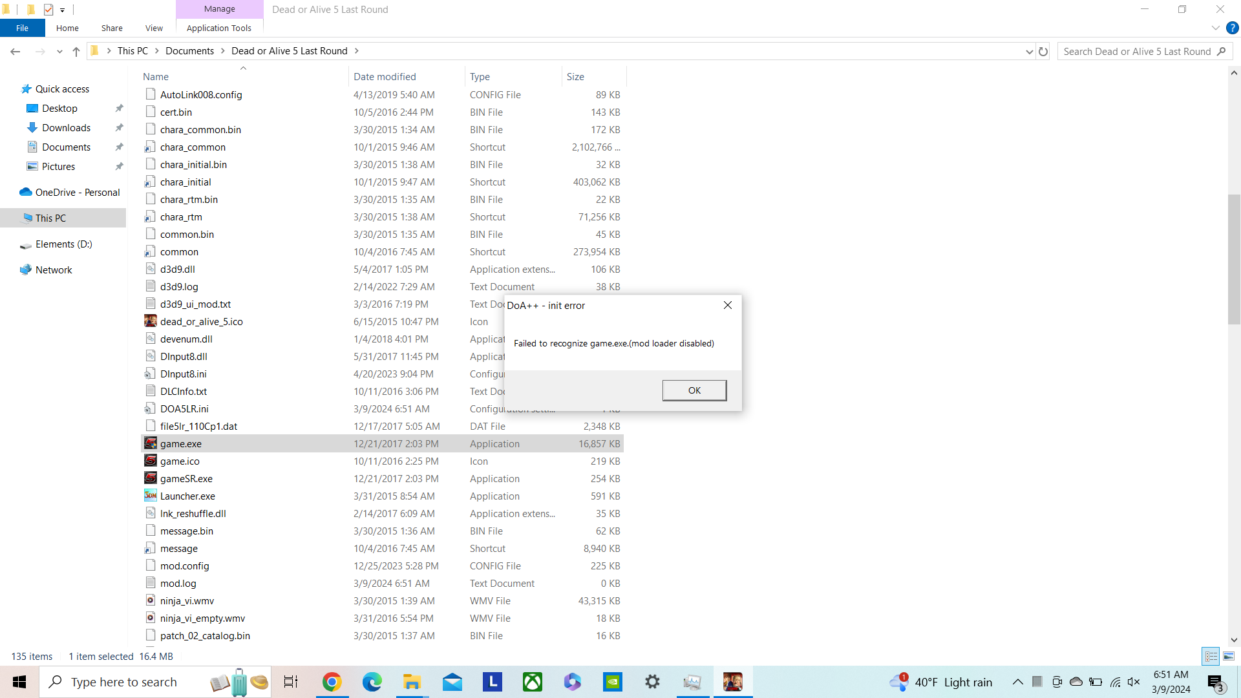1241x698 pixels.
Task: Switch to the View ribbon tab
Action: coord(154,28)
